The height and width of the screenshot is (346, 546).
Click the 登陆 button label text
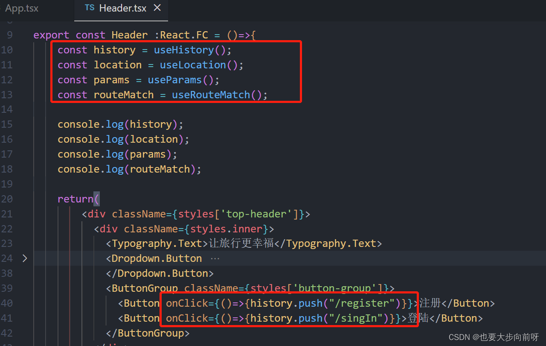[x=418, y=318]
